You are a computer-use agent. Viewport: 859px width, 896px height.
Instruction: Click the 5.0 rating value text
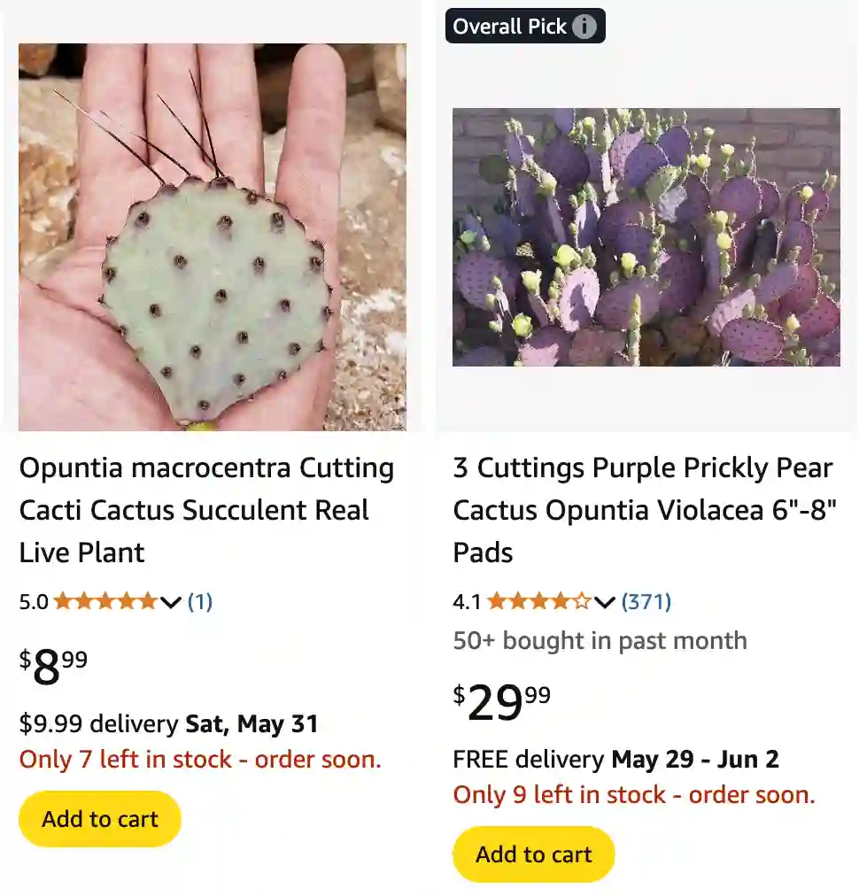click(x=33, y=601)
